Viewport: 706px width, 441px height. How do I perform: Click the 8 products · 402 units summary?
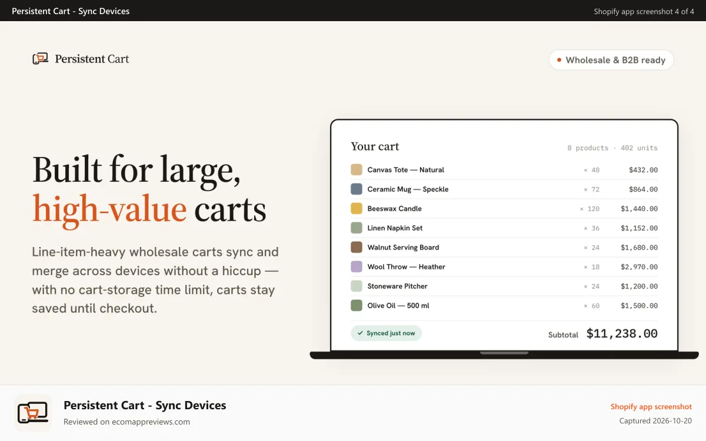(x=612, y=148)
